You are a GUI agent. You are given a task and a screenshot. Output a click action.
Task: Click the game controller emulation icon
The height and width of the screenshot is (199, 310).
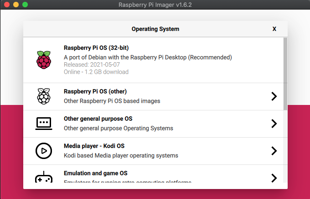click(x=44, y=177)
